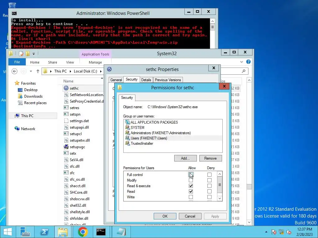This screenshot has height=238, width=318.
Task: Open Server Manager from the taskbar
Action: 25,232
